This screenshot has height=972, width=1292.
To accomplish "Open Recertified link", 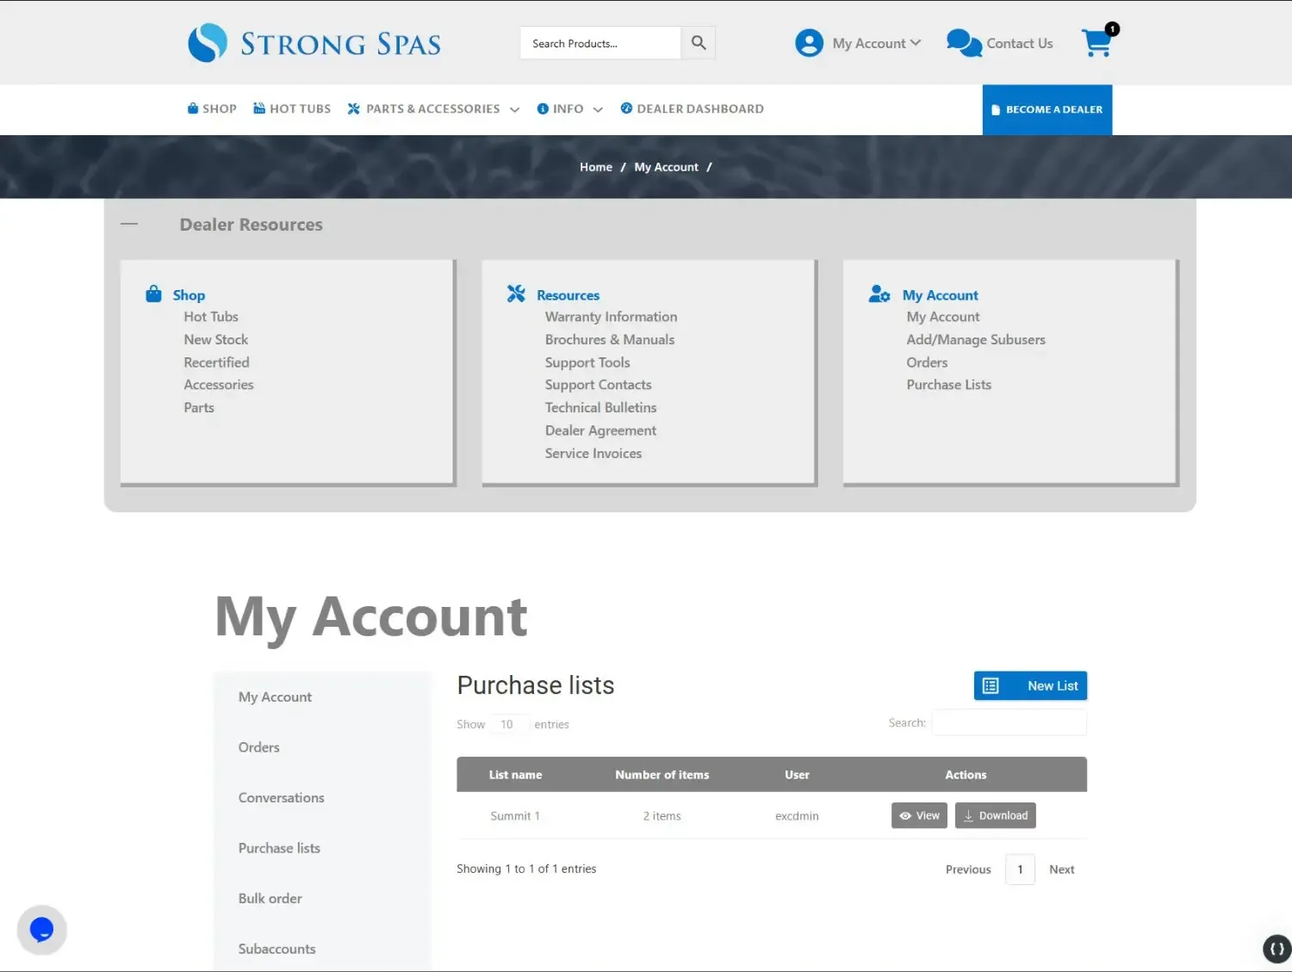I will click(216, 362).
